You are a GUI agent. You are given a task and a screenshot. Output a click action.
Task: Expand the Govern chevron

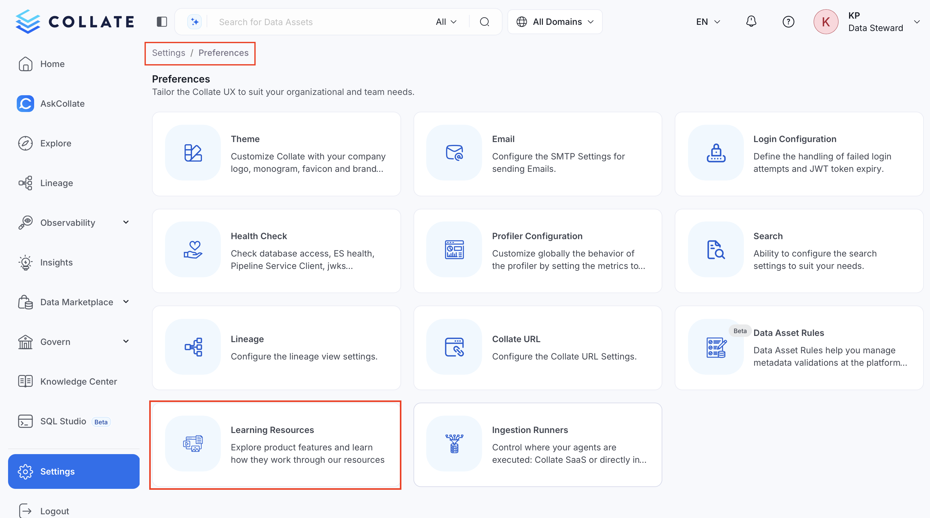click(126, 342)
